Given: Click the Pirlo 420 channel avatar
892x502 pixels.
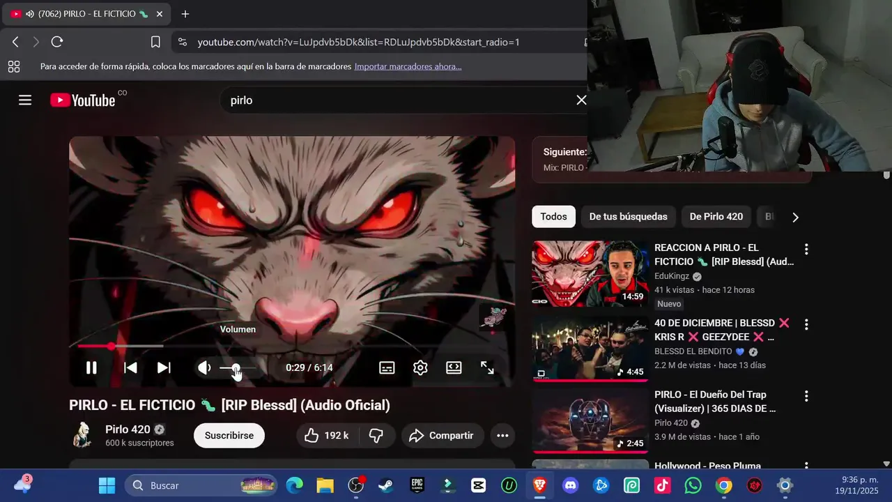Looking at the screenshot, I should pyautogui.click(x=83, y=435).
